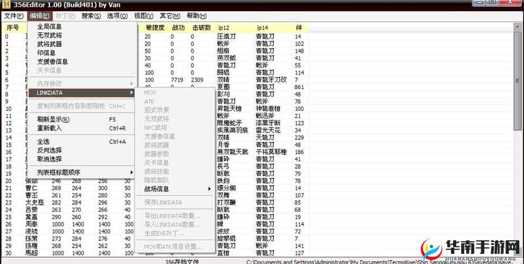
Task: Click 击破数 value 2309
Action: coord(197,80)
